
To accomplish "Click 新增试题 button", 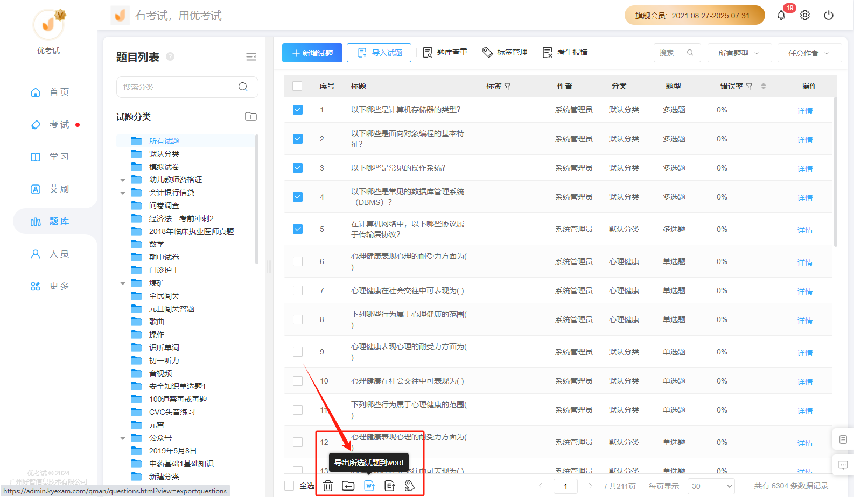I will 312,53.
